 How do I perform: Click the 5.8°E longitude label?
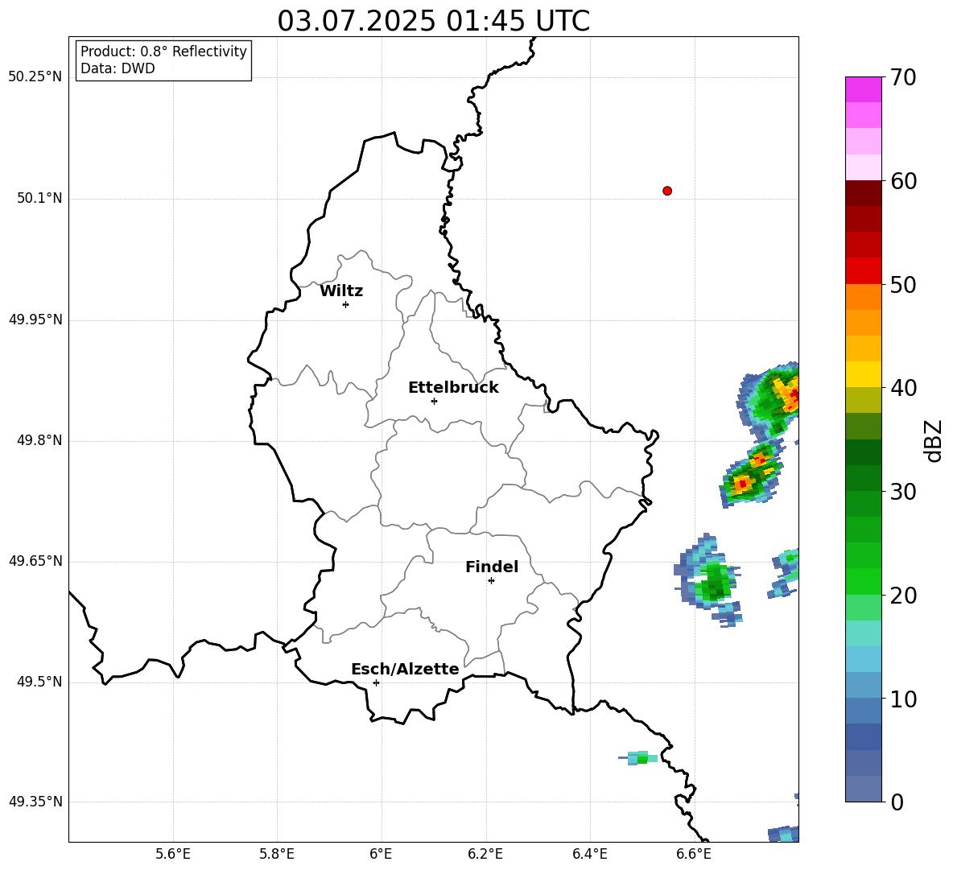277,854
